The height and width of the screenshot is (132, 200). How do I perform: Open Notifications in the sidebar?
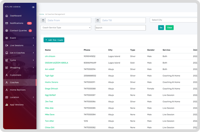tap(17, 23)
